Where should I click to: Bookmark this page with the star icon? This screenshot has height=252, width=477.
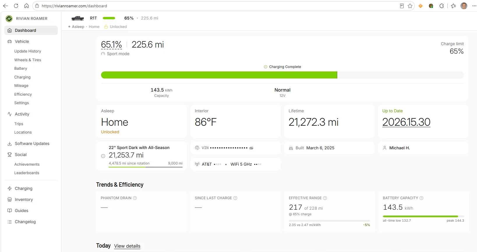coord(410,6)
